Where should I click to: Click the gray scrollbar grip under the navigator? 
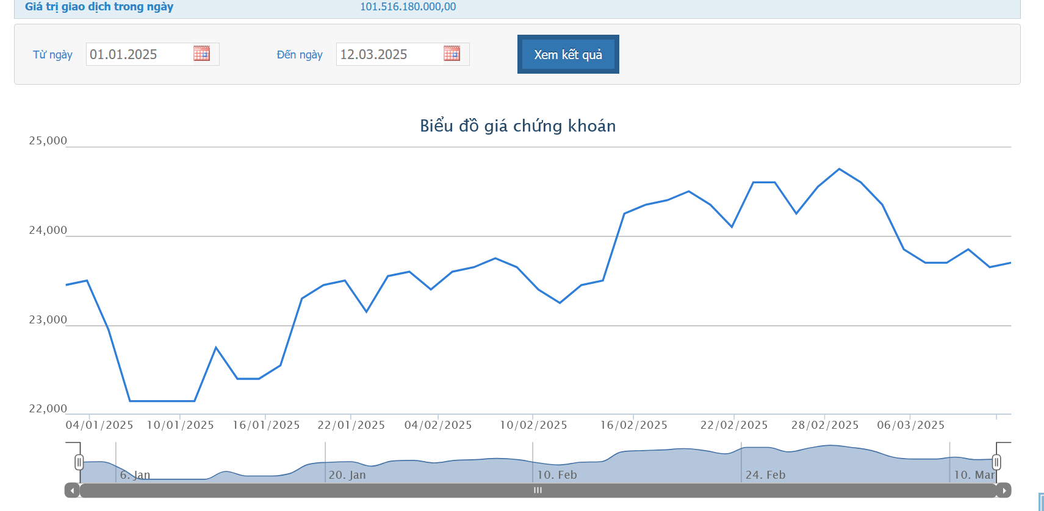pyautogui.click(x=538, y=490)
